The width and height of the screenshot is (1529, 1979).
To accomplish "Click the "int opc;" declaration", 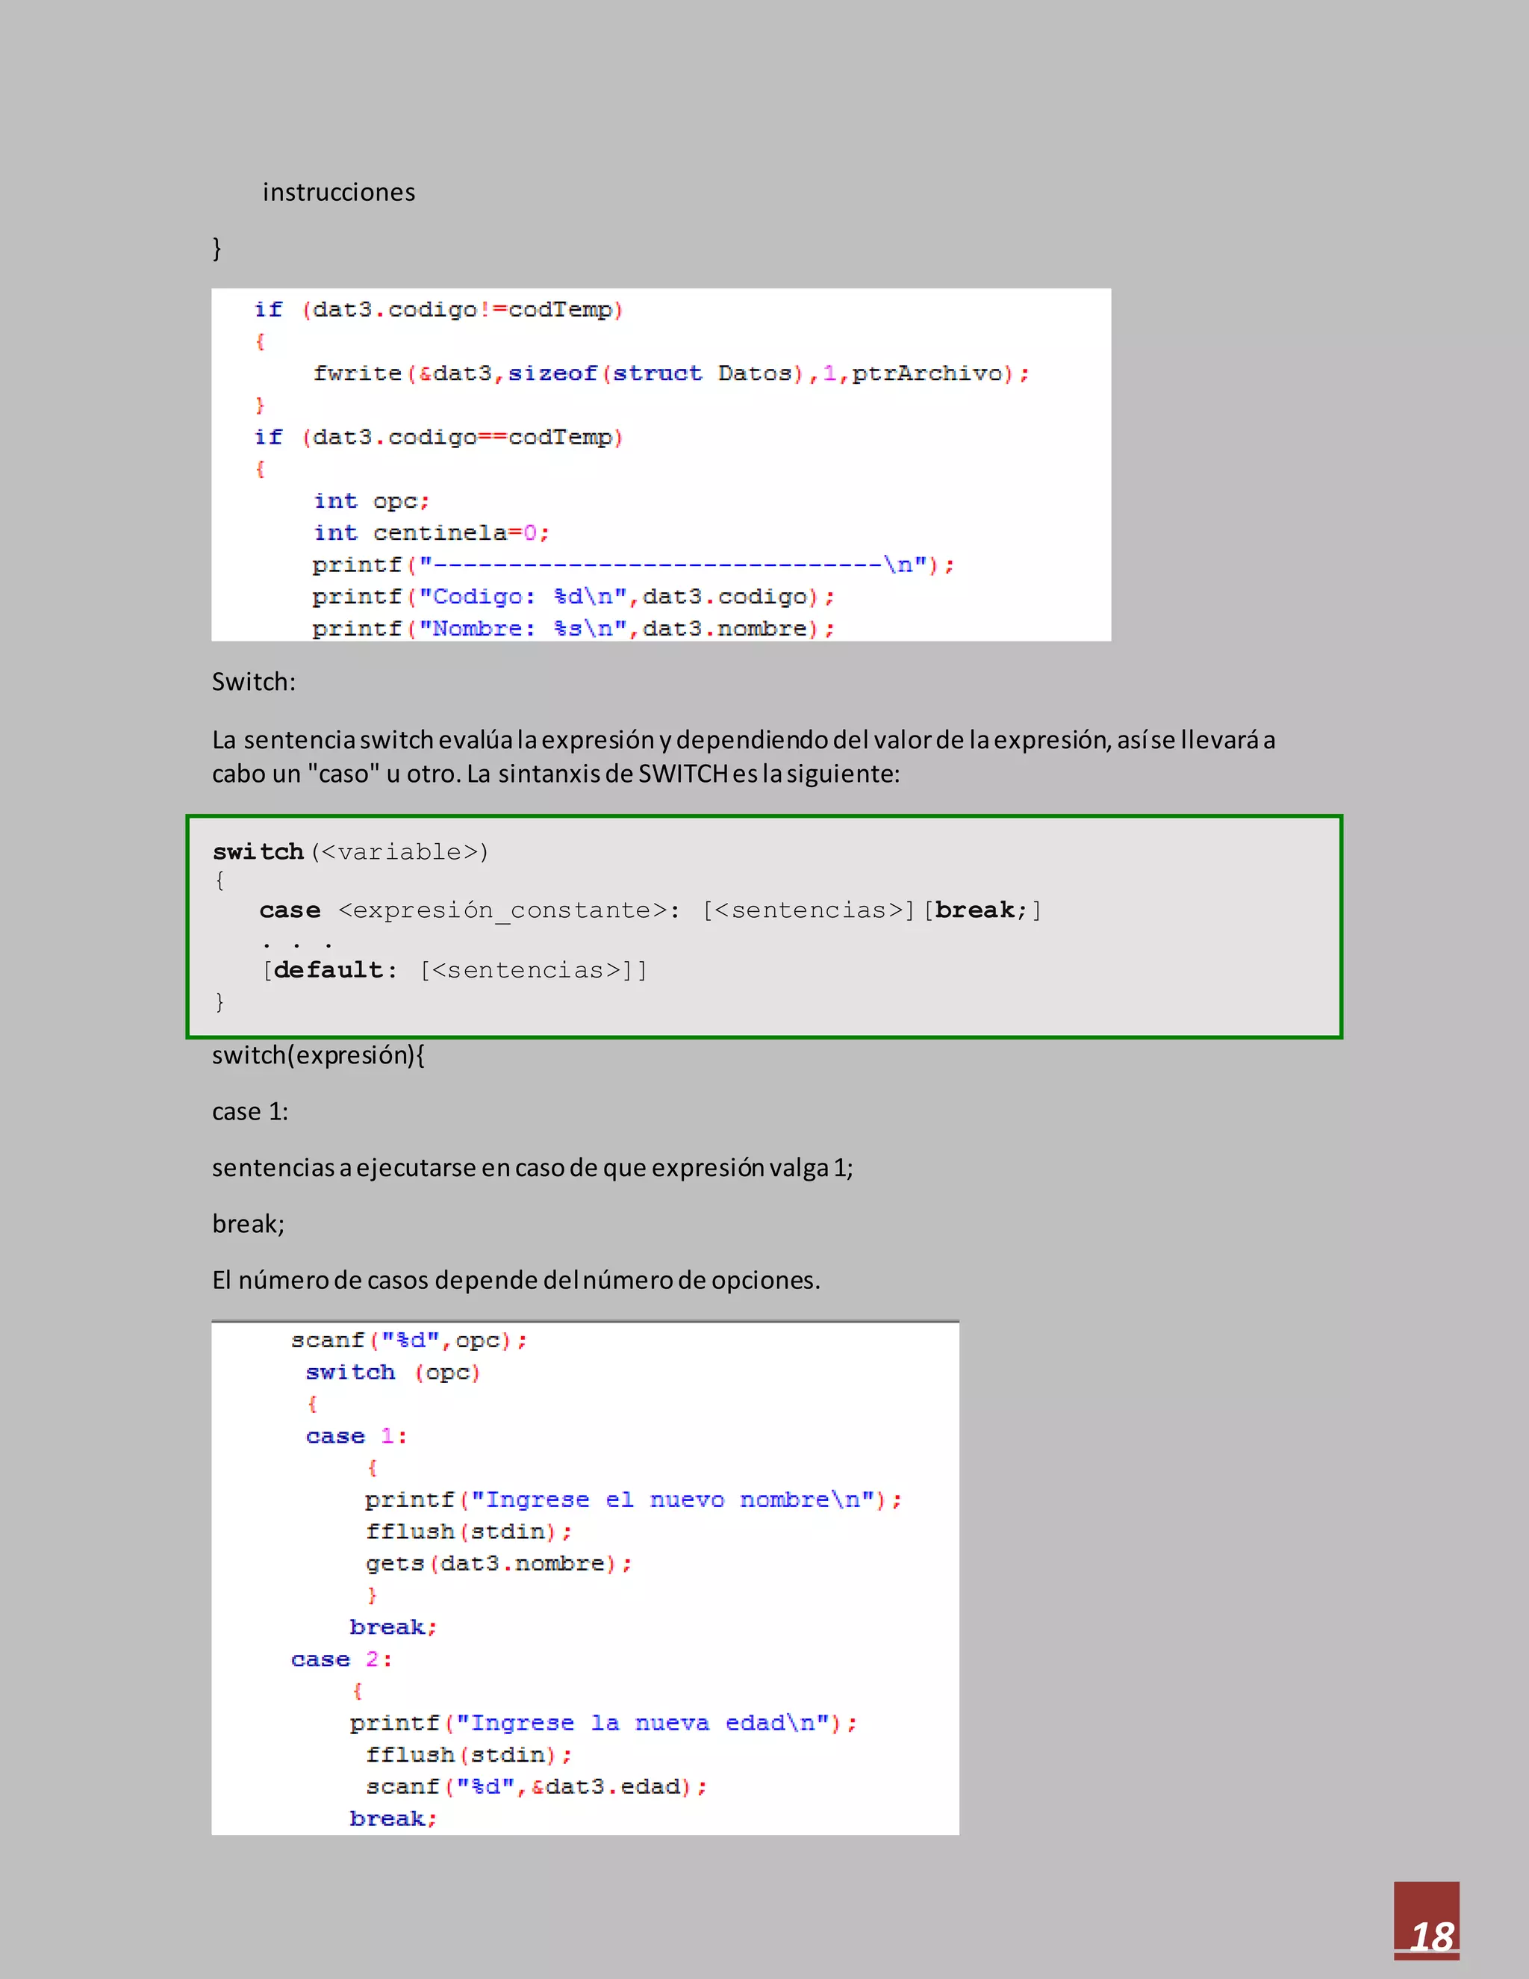I will point(371,501).
